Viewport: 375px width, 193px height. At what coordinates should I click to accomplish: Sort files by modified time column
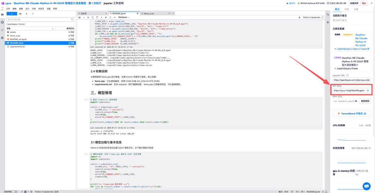(66, 28)
